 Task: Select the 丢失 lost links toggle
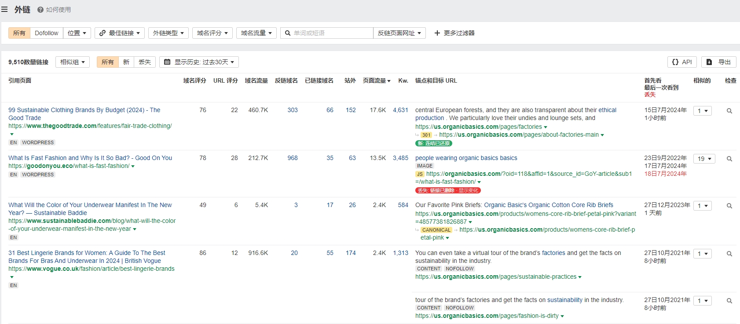tap(145, 62)
